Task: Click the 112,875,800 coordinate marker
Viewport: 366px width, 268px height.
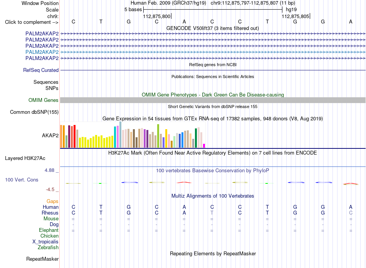Action: (157, 16)
